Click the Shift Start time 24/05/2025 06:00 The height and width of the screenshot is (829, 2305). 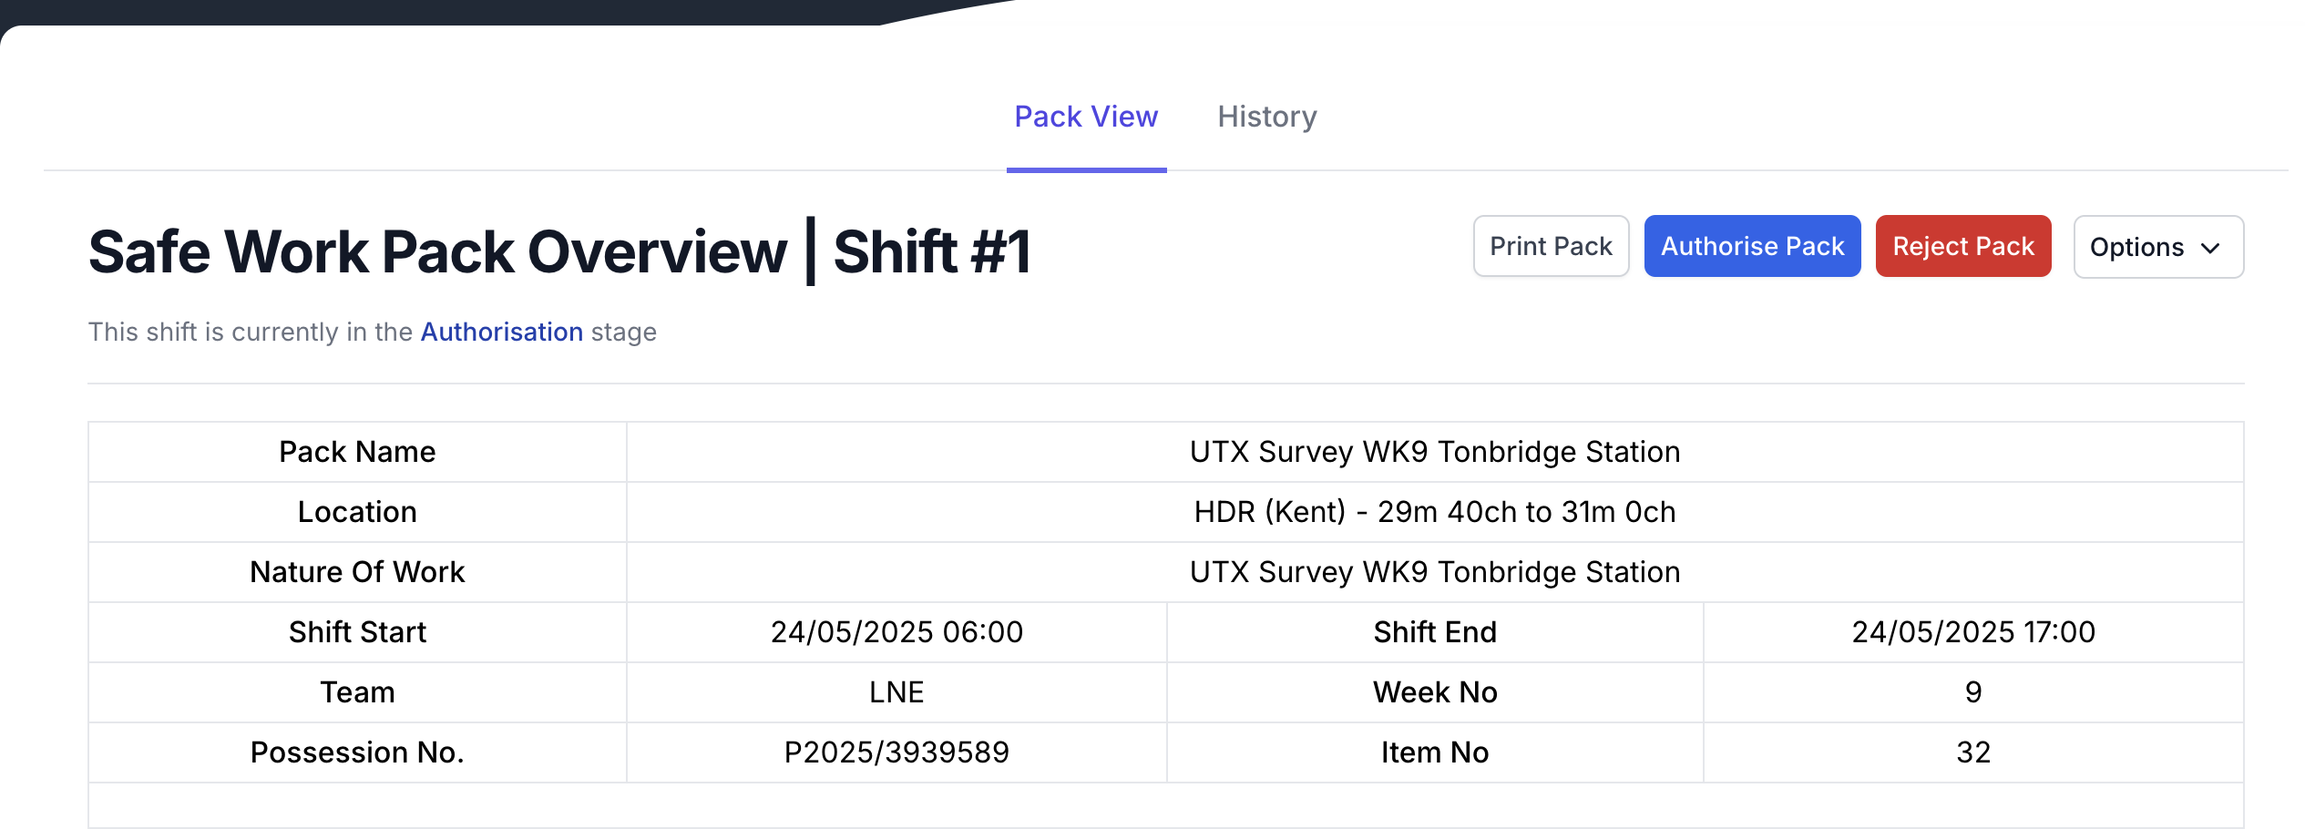[x=896, y=632]
